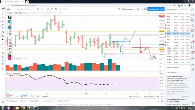Open the 'Тестер стратегий' tab

pyautogui.click(x=48, y=101)
